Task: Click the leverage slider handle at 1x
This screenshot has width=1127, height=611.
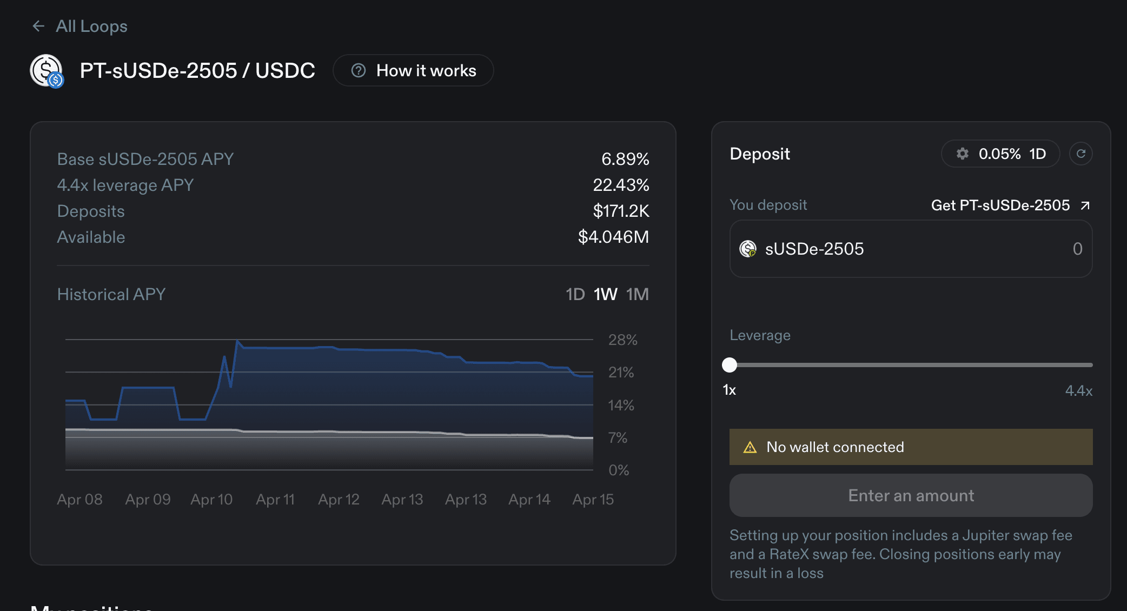Action: [x=730, y=365]
